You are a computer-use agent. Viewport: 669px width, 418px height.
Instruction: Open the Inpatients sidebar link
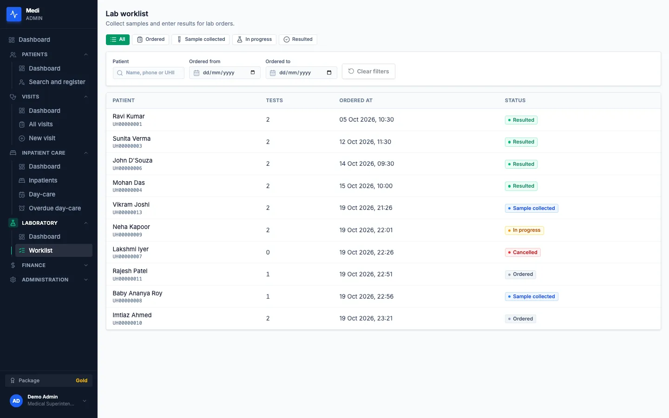click(54, 181)
